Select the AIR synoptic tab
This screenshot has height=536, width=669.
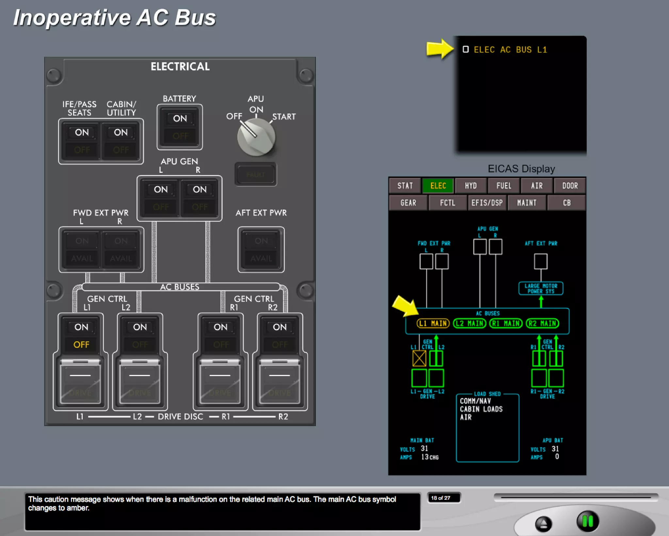click(x=537, y=186)
